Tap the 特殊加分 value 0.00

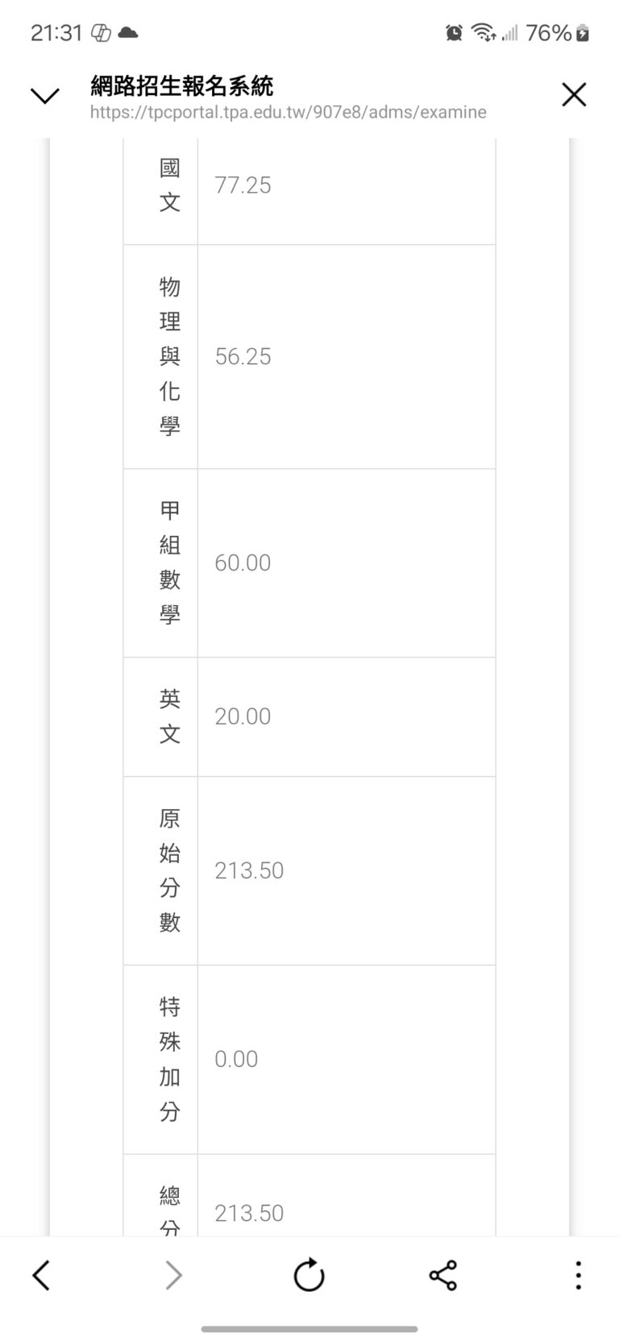pyautogui.click(x=236, y=1059)
